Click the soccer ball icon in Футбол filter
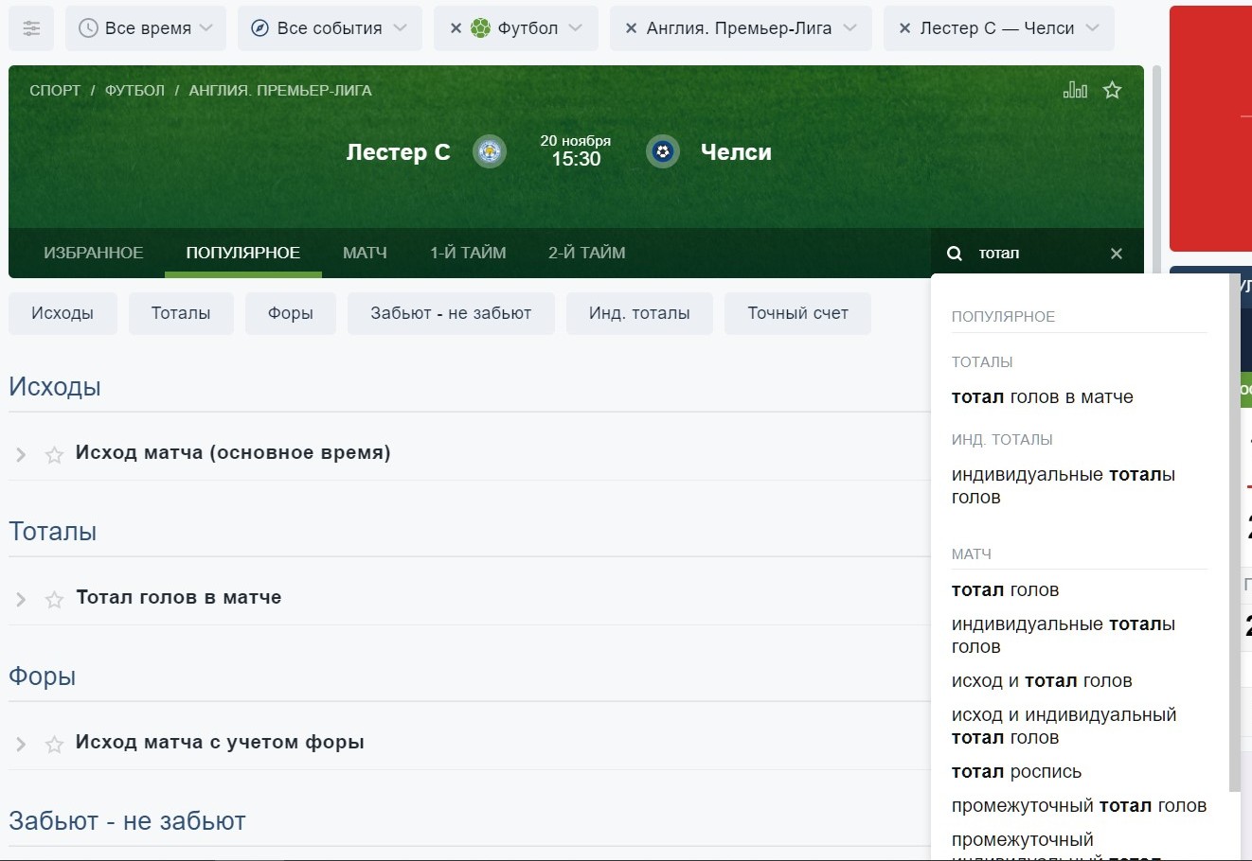 tap(481, 28)
